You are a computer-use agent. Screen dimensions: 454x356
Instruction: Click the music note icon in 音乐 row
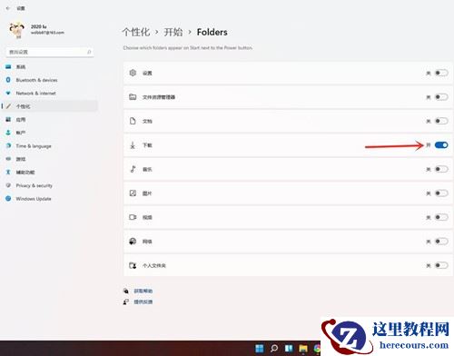tap(133, 169)
